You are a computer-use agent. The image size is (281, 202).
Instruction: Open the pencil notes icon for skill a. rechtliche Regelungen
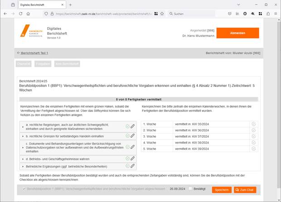click(x=132, y=126)
